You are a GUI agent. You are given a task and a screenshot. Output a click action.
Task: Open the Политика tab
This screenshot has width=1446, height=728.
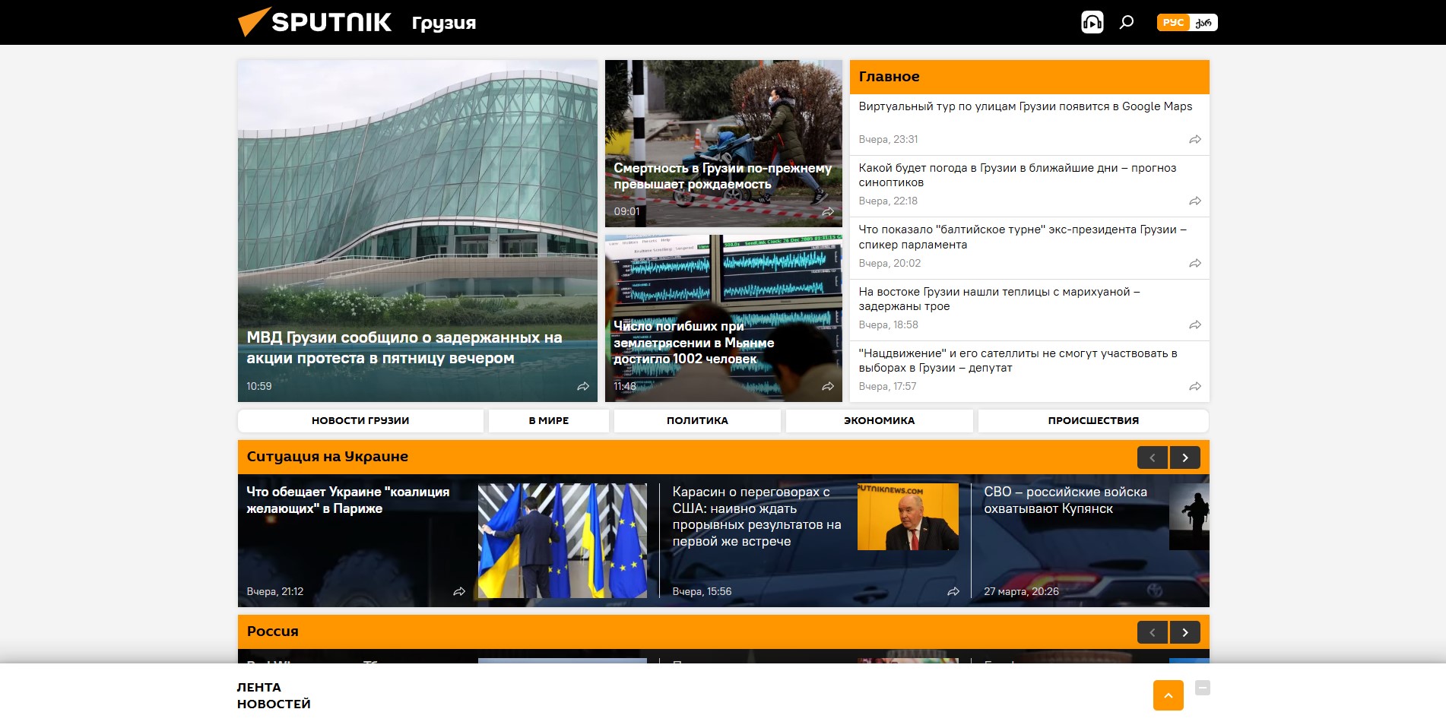697,420
